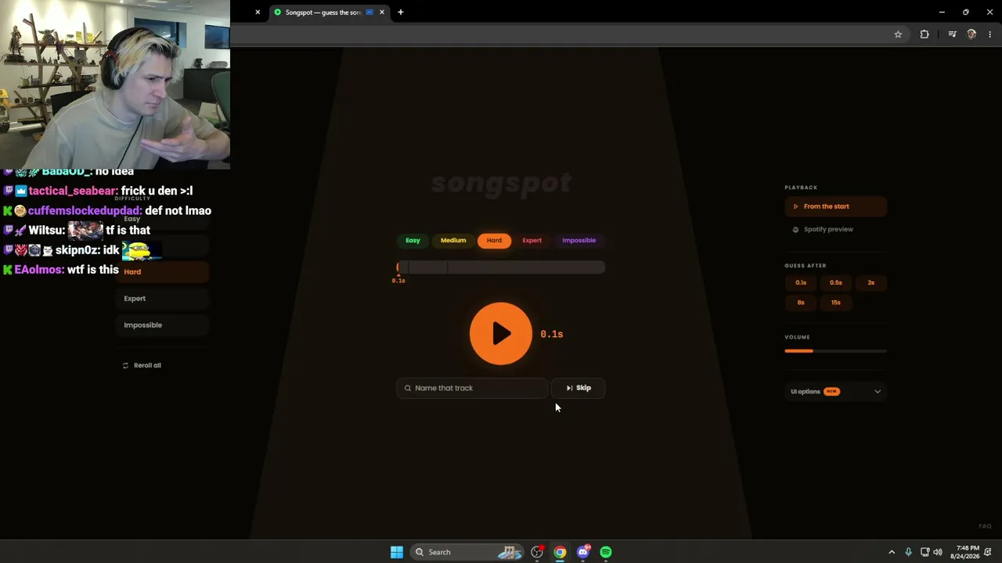Image resolution: width=1002 pixels, height=563 pixels.
Task: Select the Easy difficulty pill above the progress bar
Action: 413,240
